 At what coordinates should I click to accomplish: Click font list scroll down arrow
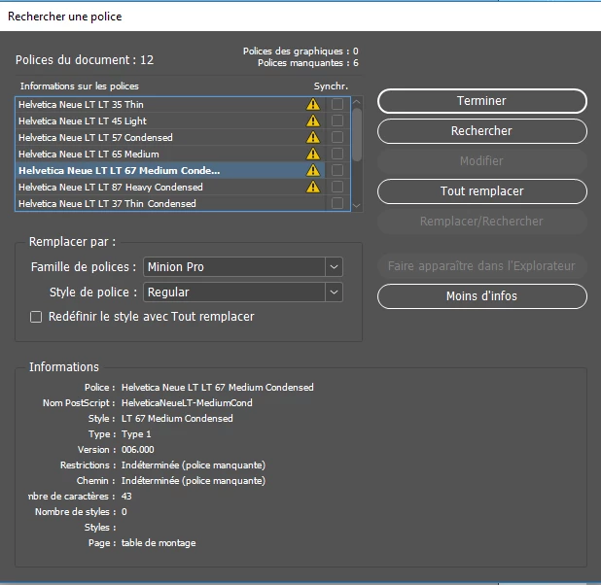pos(357,206)
